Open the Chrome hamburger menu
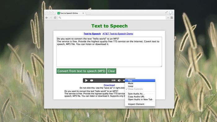The height and width of the screenshot is (122, 217). (172, 18)
